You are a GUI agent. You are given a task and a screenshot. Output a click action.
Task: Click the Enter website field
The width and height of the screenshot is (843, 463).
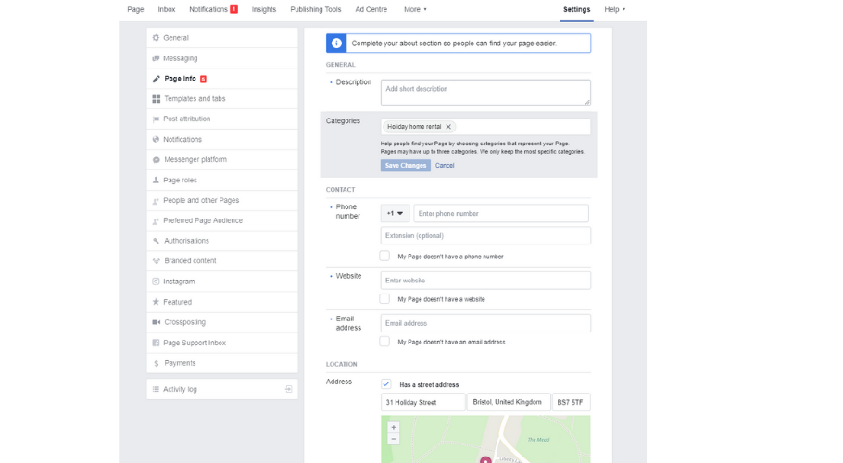485,281
